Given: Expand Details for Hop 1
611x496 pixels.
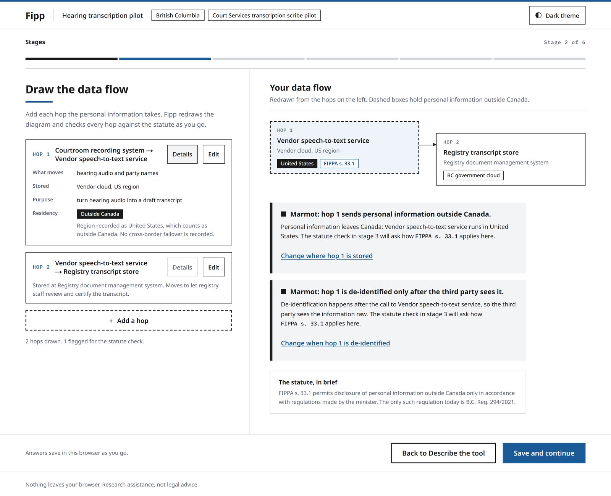Looking at the screenshot, I should 182,154.
